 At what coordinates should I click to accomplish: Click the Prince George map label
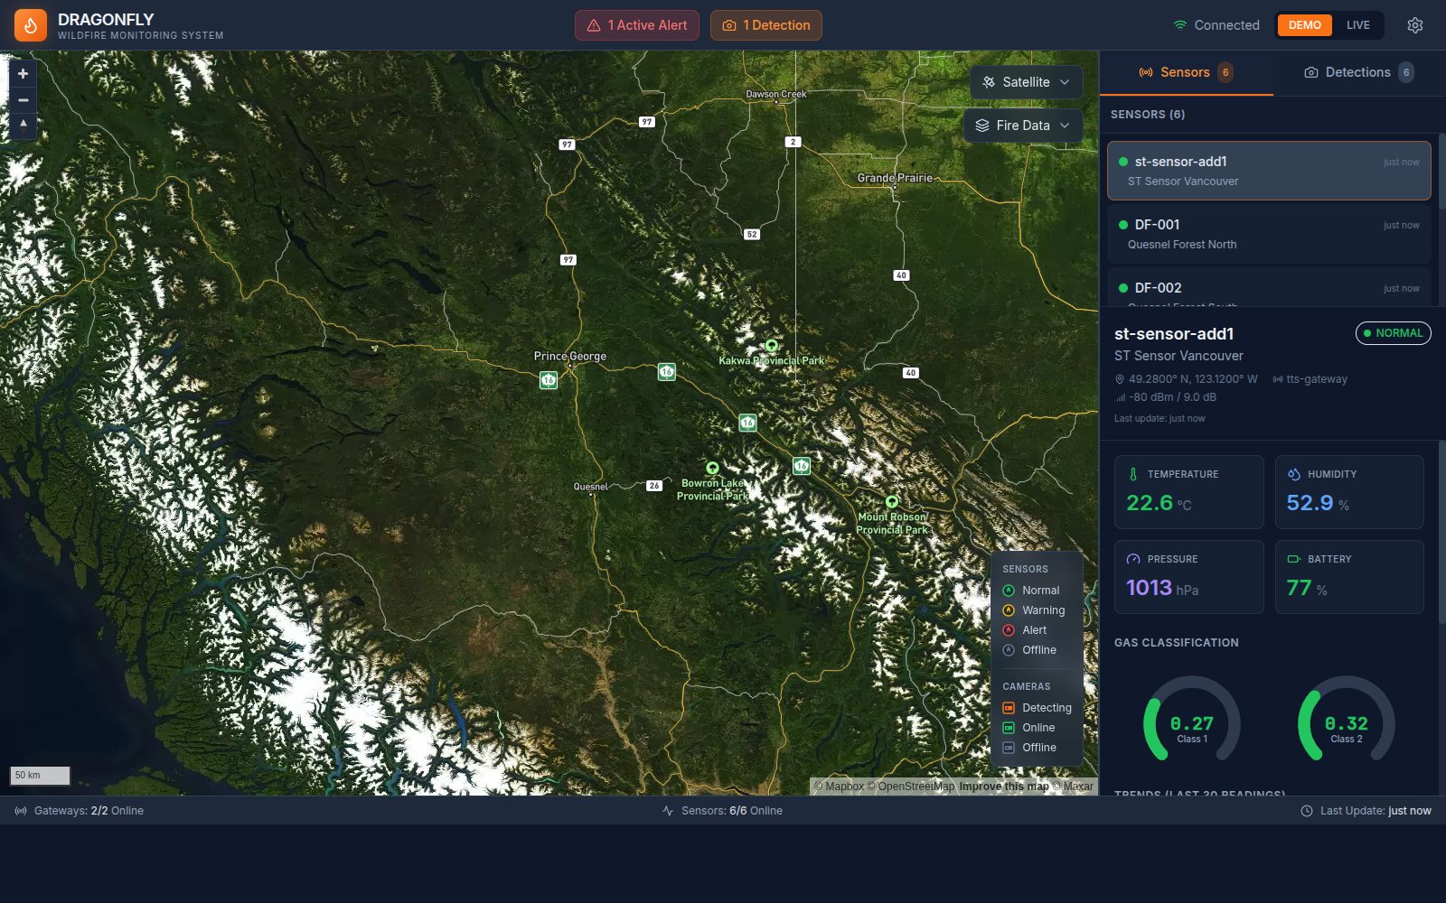coord(570,357)
